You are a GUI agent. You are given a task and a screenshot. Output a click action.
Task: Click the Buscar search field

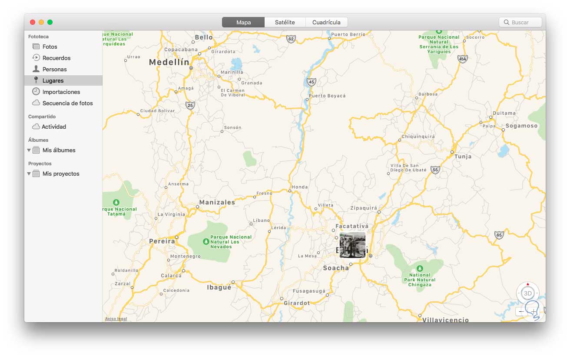click(520, 22)
